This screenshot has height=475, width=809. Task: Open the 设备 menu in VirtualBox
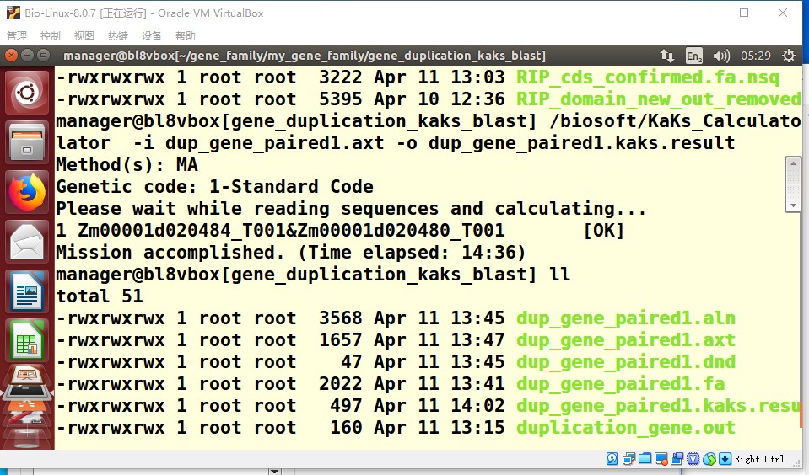pos(152,36)
